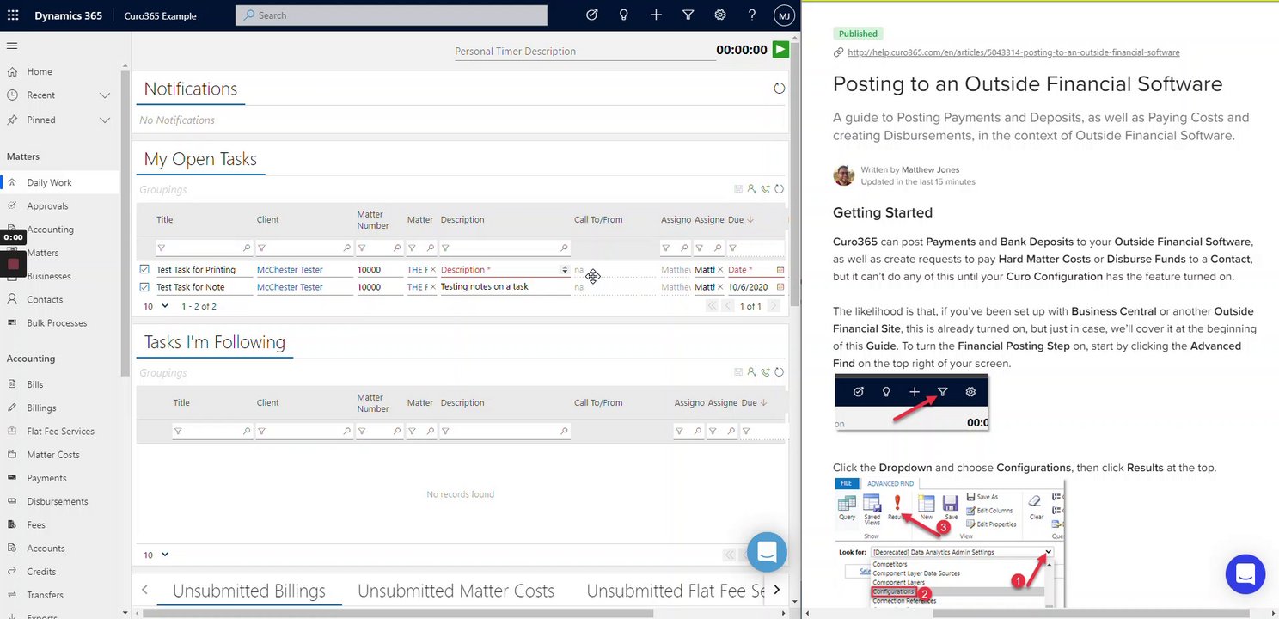The width and height of the screenshot is (1279, 619).
Task: Clear matter lookup on Test Task for Printing row
Action: click(x=432, y=270)
